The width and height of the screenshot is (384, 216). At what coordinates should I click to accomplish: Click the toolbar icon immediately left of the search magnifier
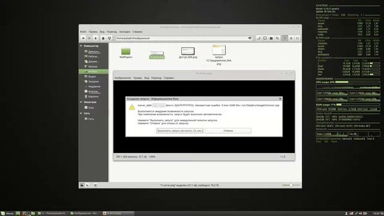(x=271, y=38)
